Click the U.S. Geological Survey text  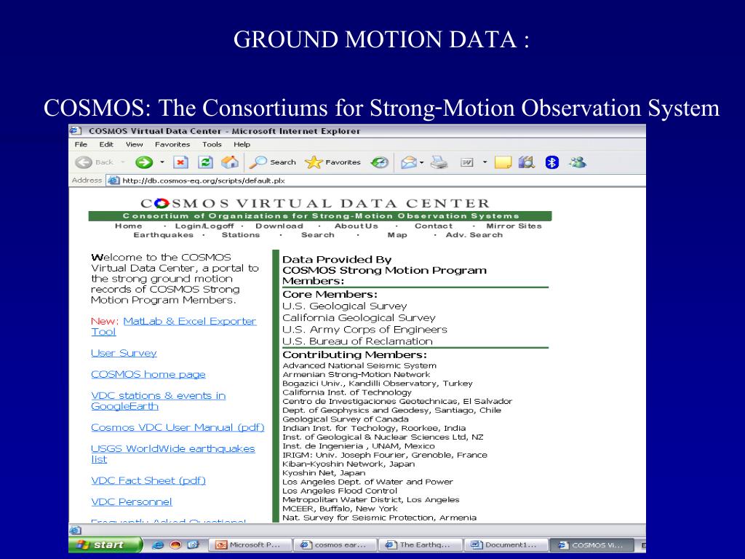tap(344, 306)
